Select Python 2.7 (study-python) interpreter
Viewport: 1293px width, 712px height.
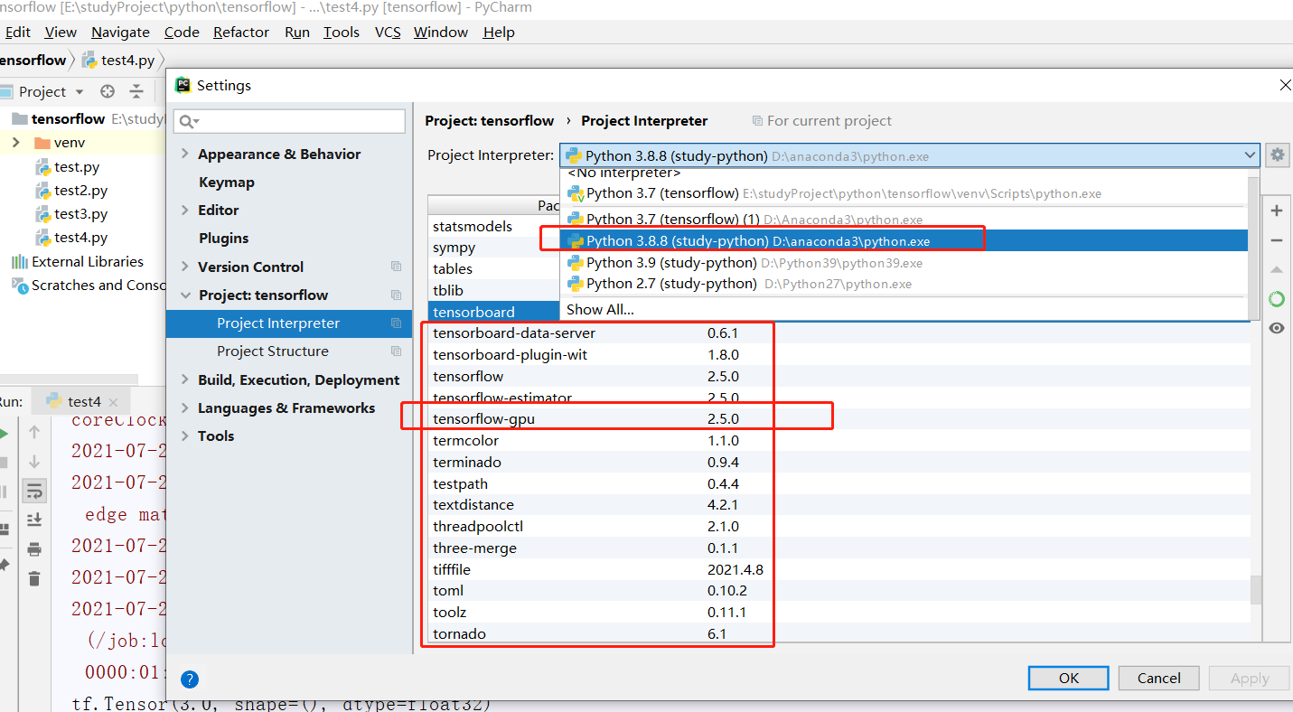tap(904, 284)
